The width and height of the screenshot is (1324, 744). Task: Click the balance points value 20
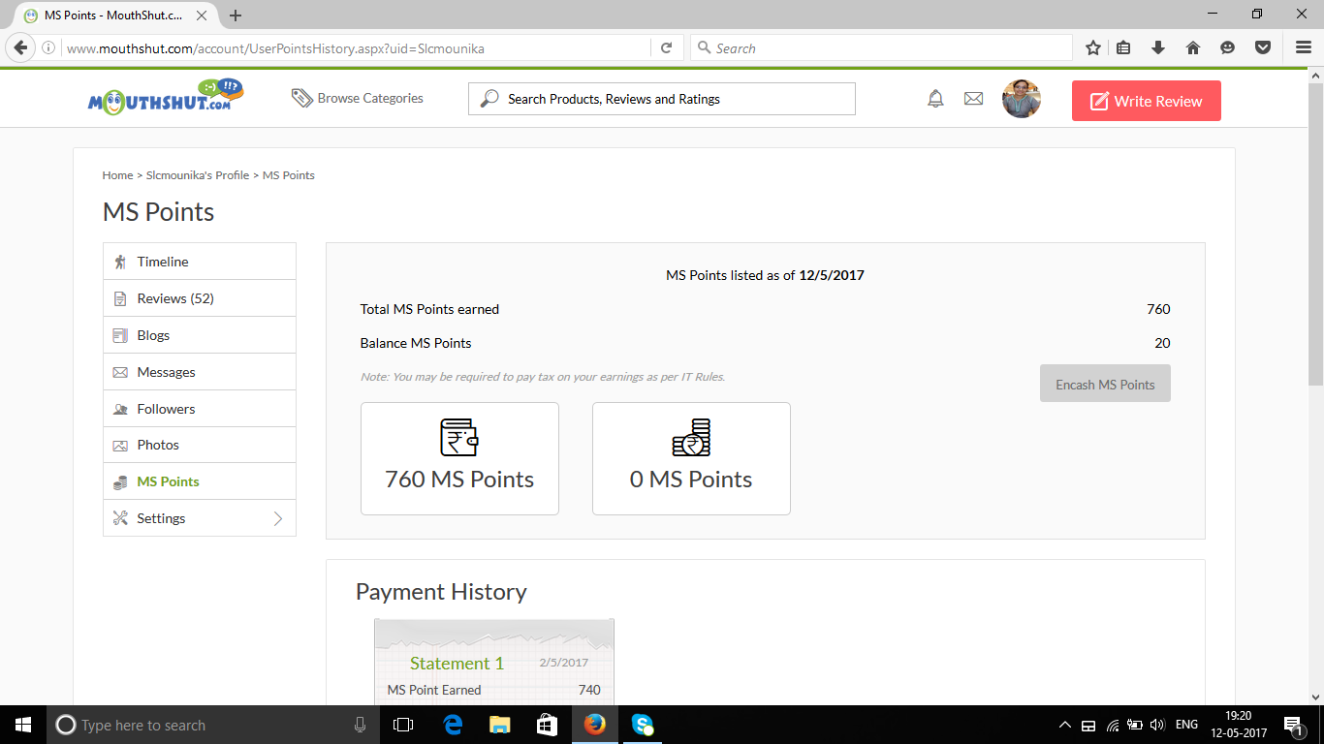pos(1162,343)
